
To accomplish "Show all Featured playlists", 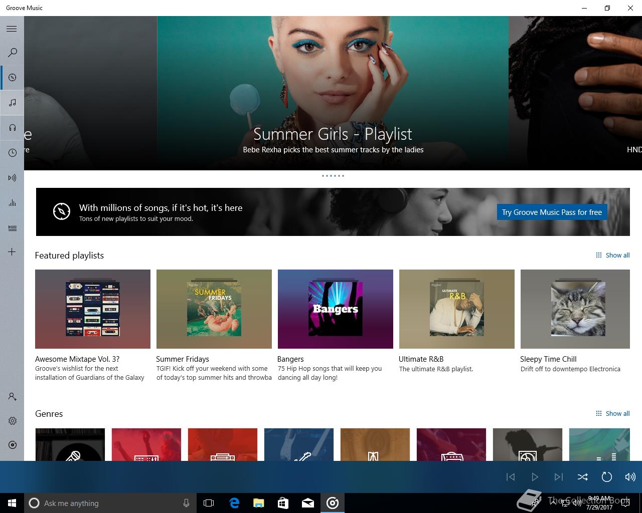I will click(x=612, y=255).
